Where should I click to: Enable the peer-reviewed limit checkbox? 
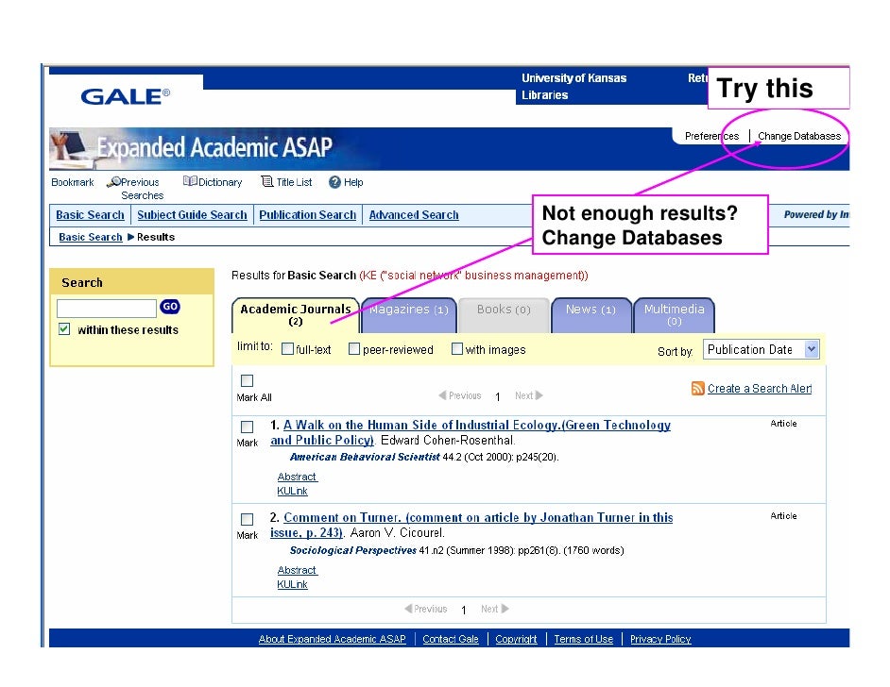point(354,349)
